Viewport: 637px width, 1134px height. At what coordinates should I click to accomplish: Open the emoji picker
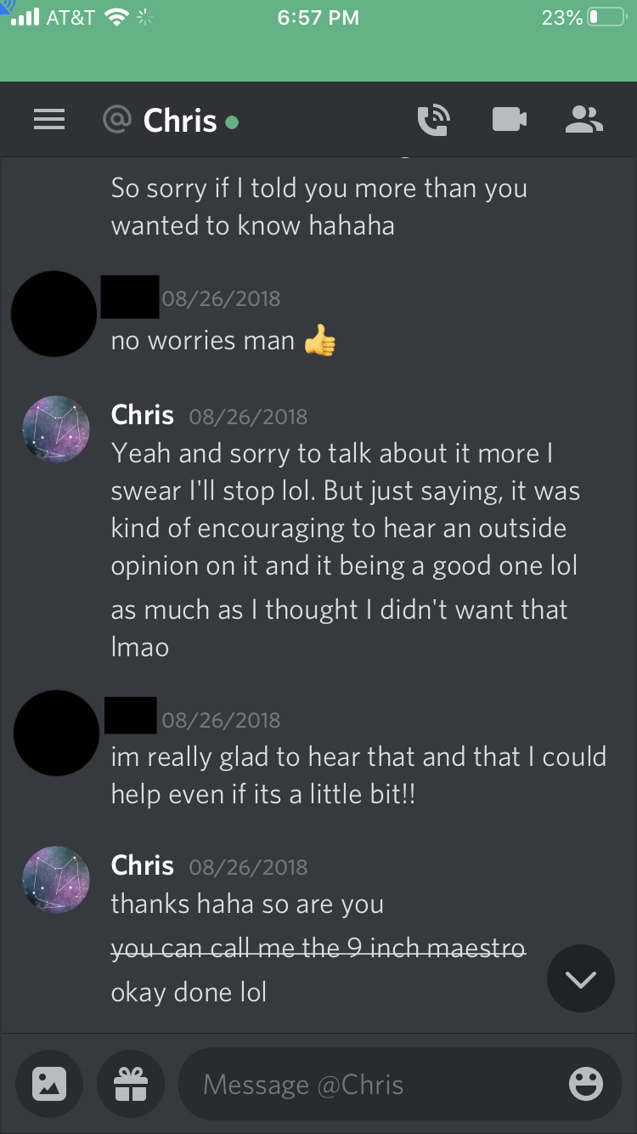coord(585,1084)
